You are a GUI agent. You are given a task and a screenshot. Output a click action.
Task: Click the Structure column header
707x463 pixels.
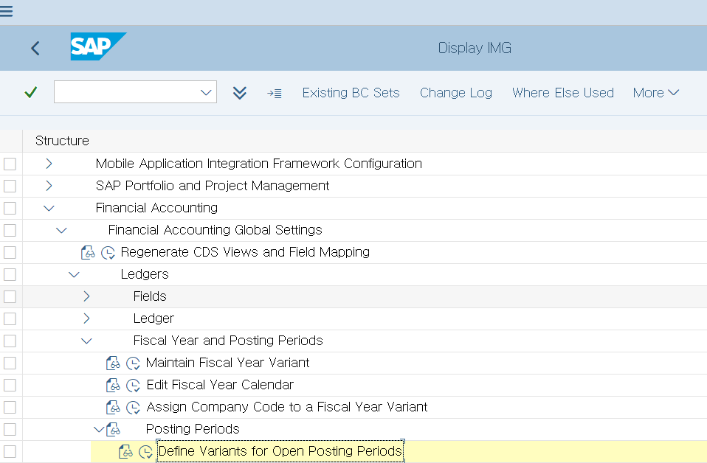[62, 141]
